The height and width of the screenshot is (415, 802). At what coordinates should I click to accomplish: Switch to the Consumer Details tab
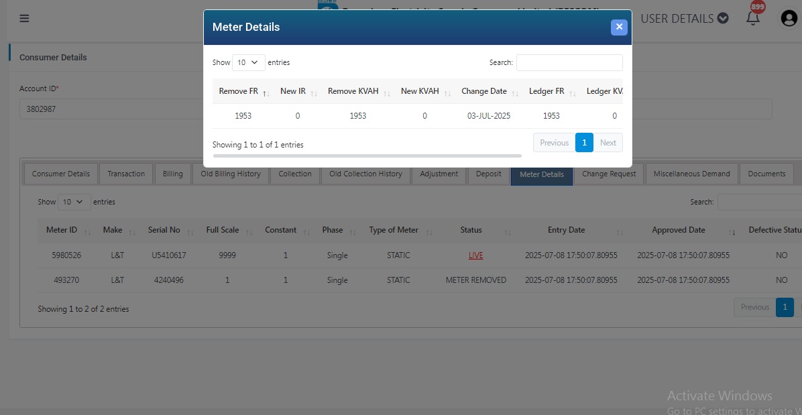click(61, 174)
